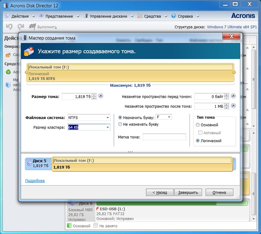Choose Основной as the volume type
261x234 pixels.
[x=198, y=125]
